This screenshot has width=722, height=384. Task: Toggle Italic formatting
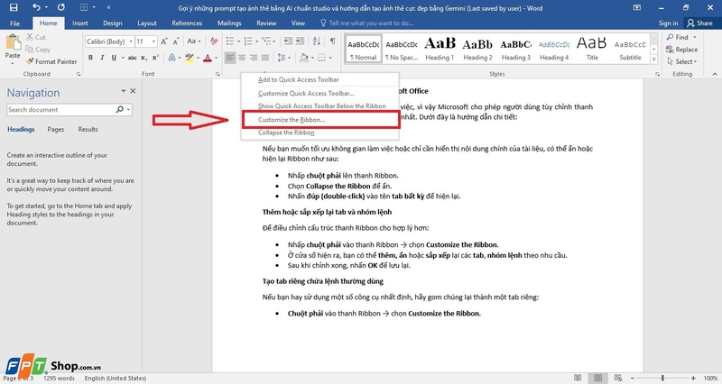point(102,58)
